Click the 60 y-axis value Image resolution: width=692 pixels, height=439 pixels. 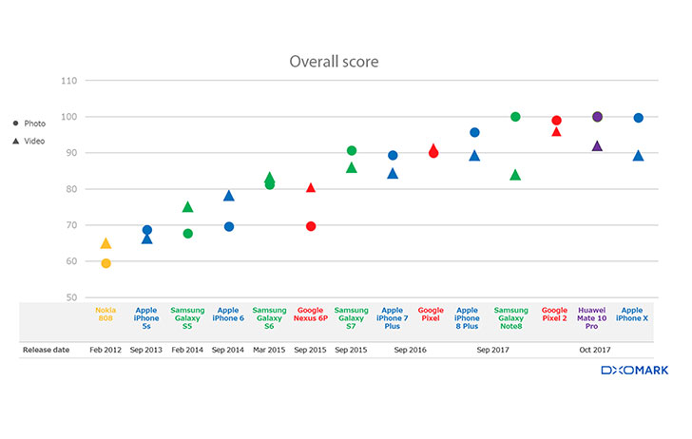pyautogui.click(x=72, y=261)
